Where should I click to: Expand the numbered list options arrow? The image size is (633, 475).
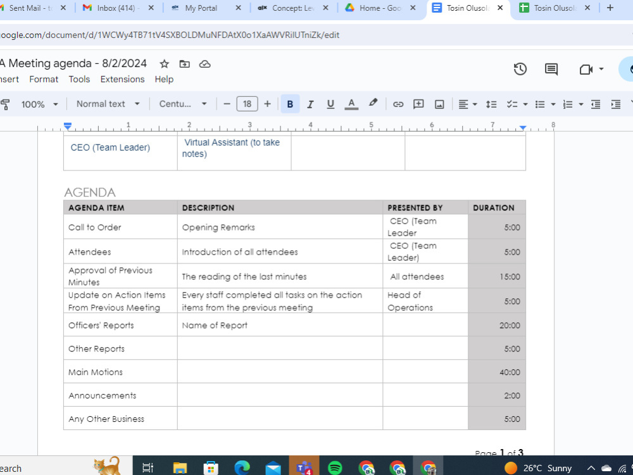click(x=581, y=104)
